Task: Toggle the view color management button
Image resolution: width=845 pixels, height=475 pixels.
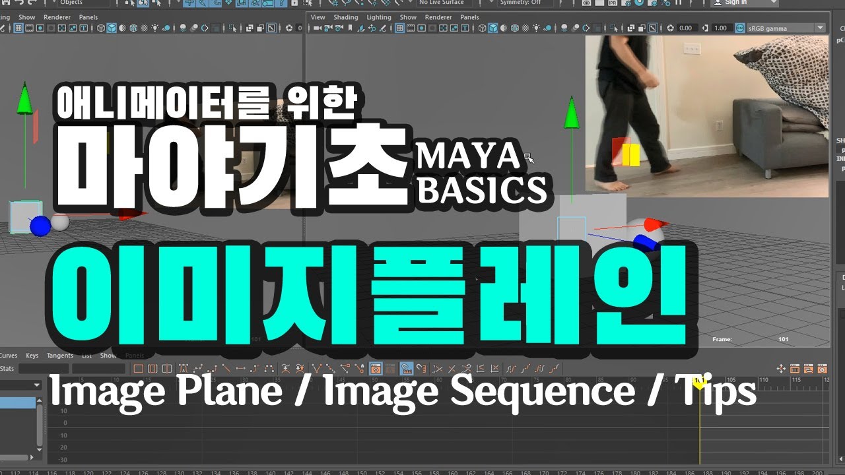Action: (739, 28)
